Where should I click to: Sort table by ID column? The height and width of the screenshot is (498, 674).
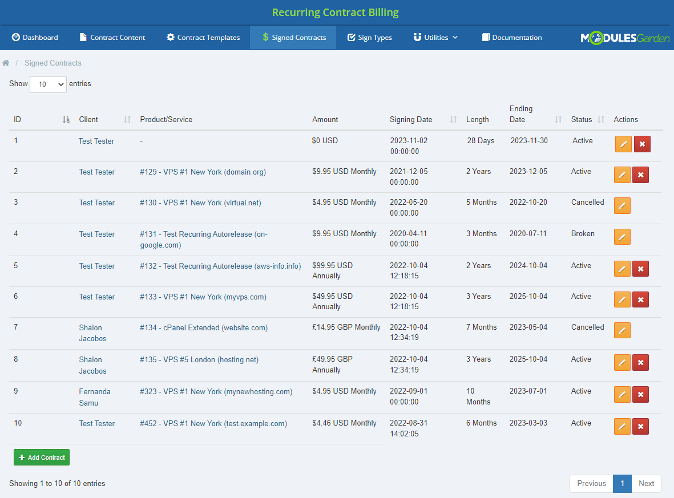pos(66,119)
